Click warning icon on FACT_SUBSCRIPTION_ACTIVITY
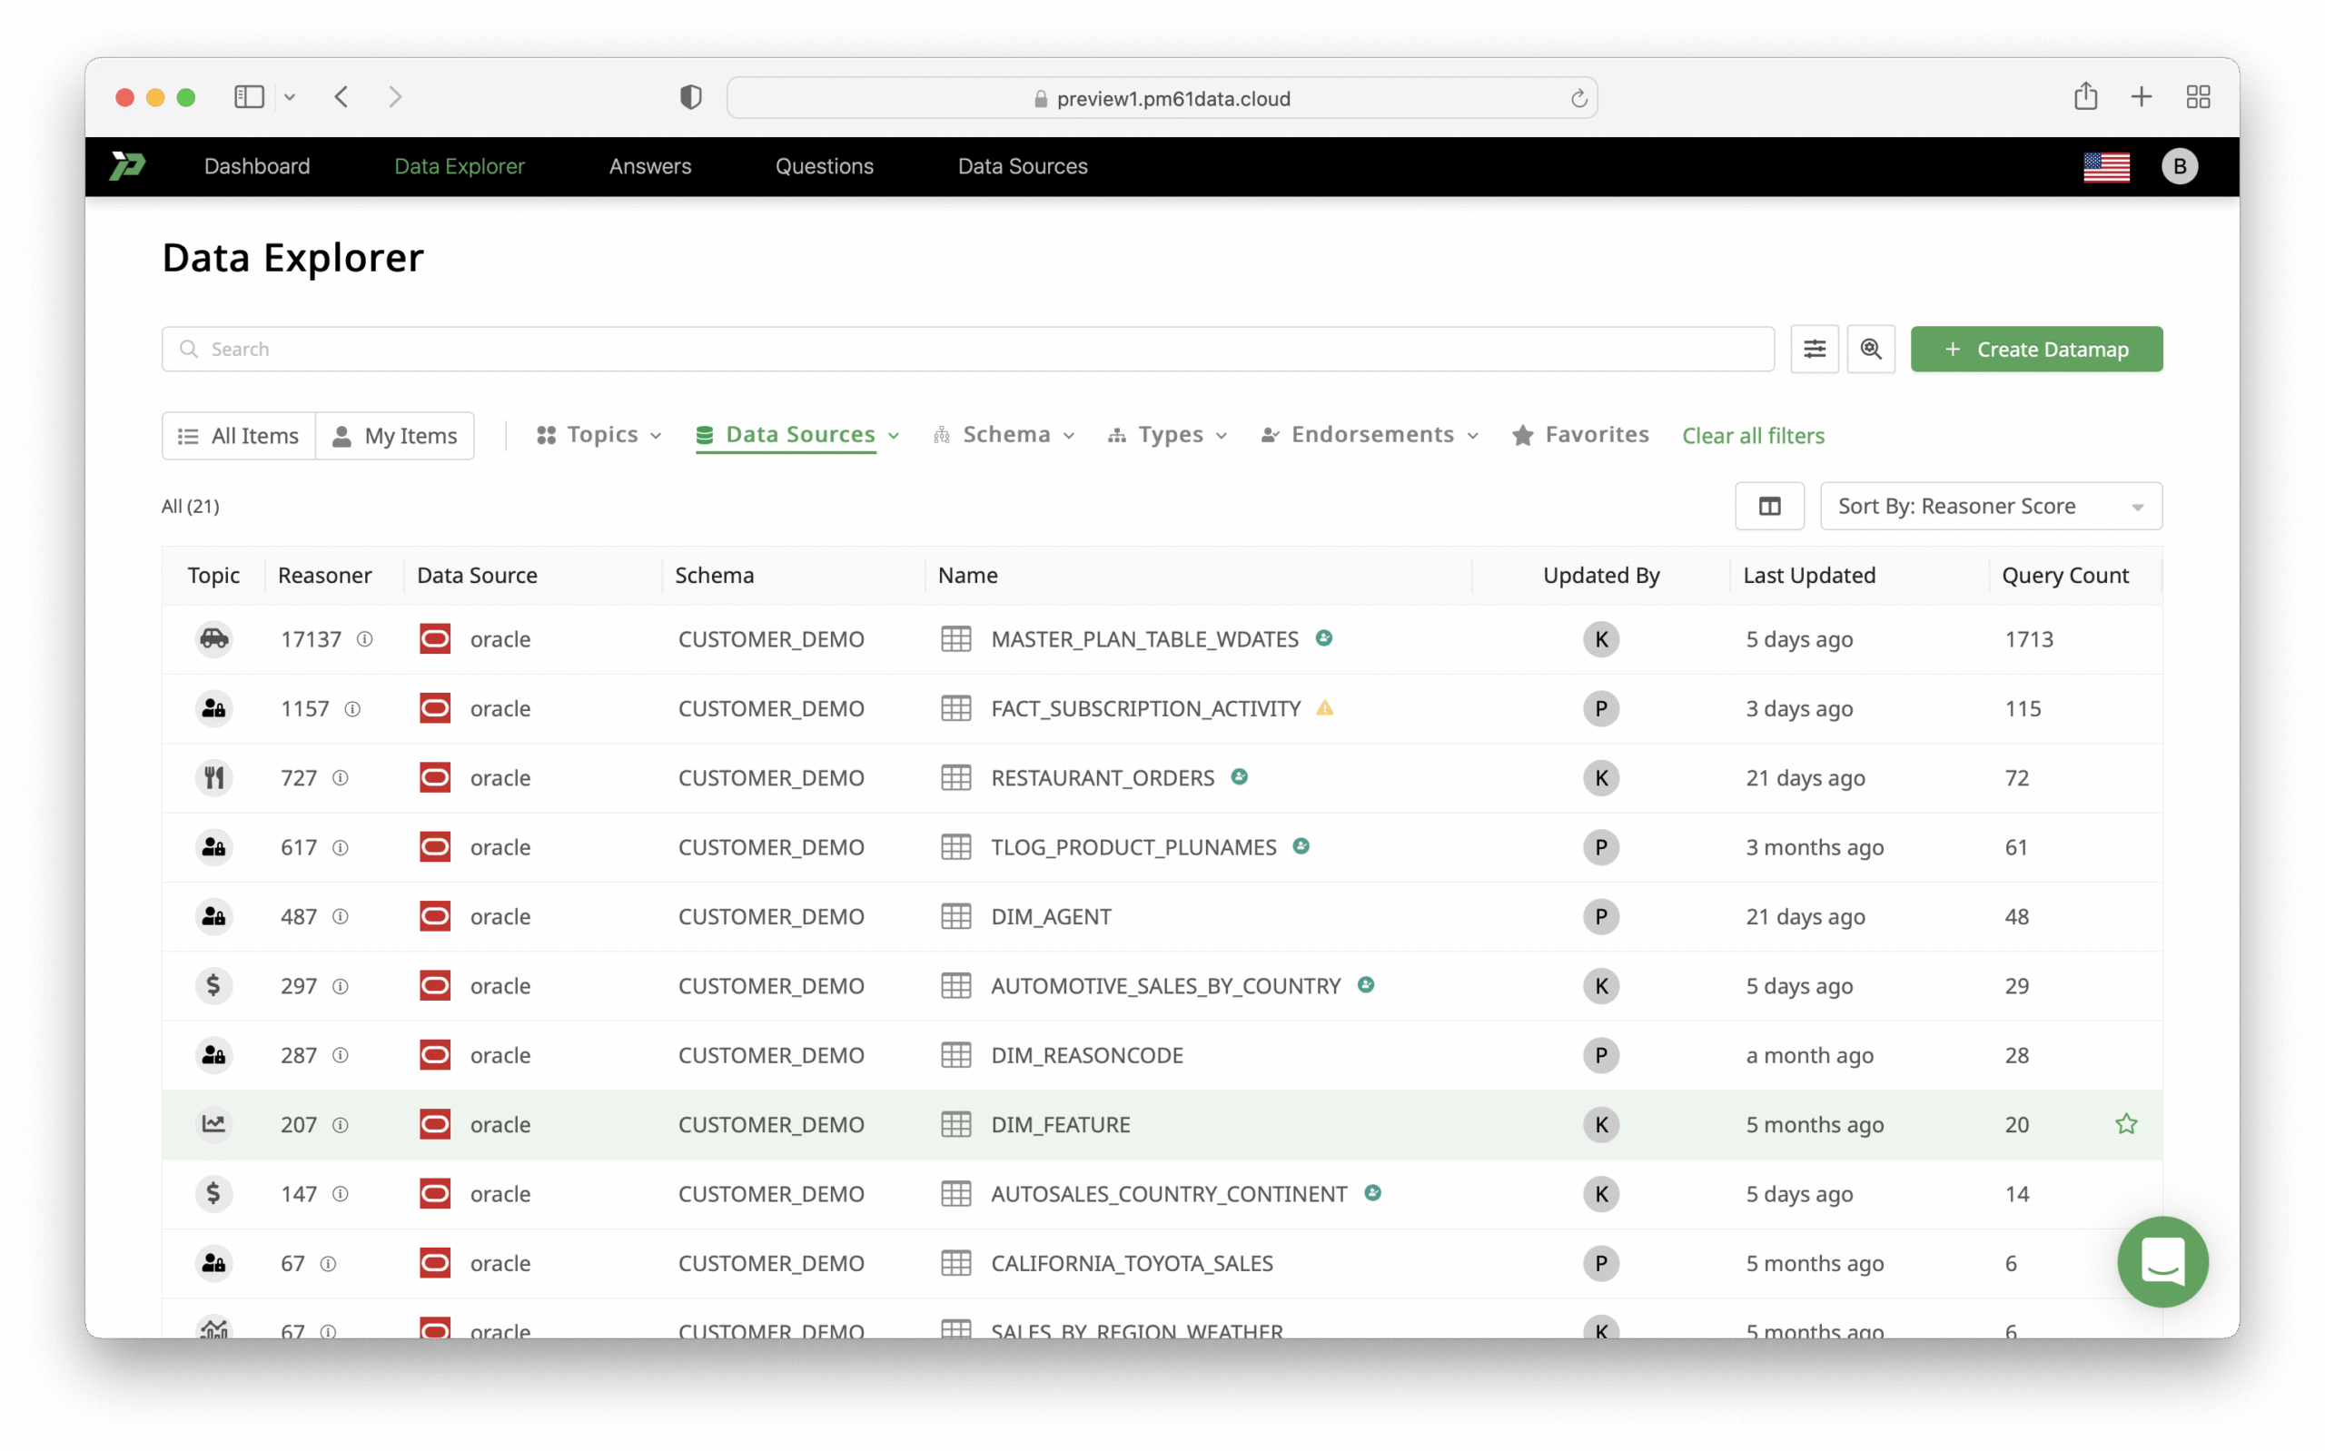This screenshot has width=2325, height=1451. 1324,708
